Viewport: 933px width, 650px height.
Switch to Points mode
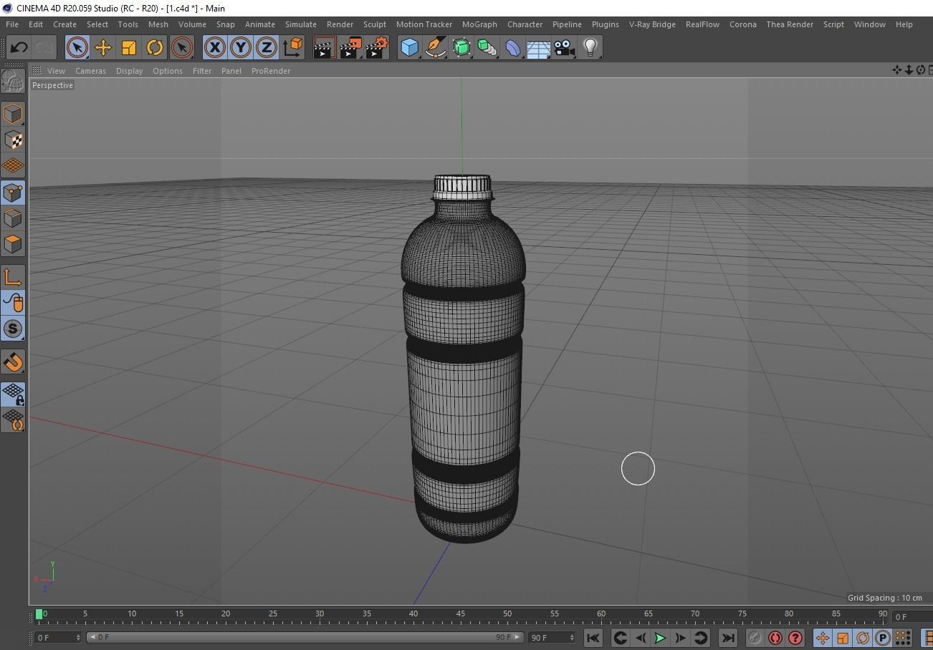(x=13, y=192)
